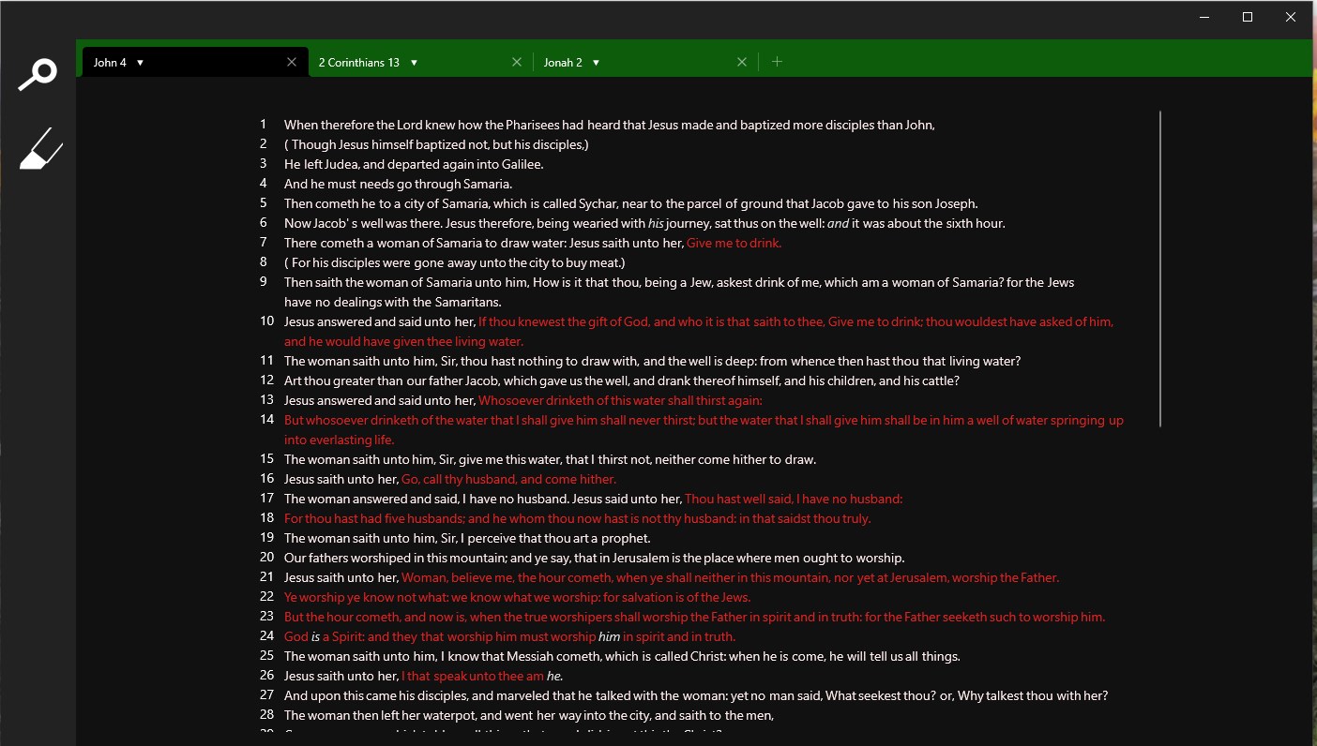This screenshot has width=1317, height=746.
Task: Select verse 19 about the prophet
Action: coord(467,537)
